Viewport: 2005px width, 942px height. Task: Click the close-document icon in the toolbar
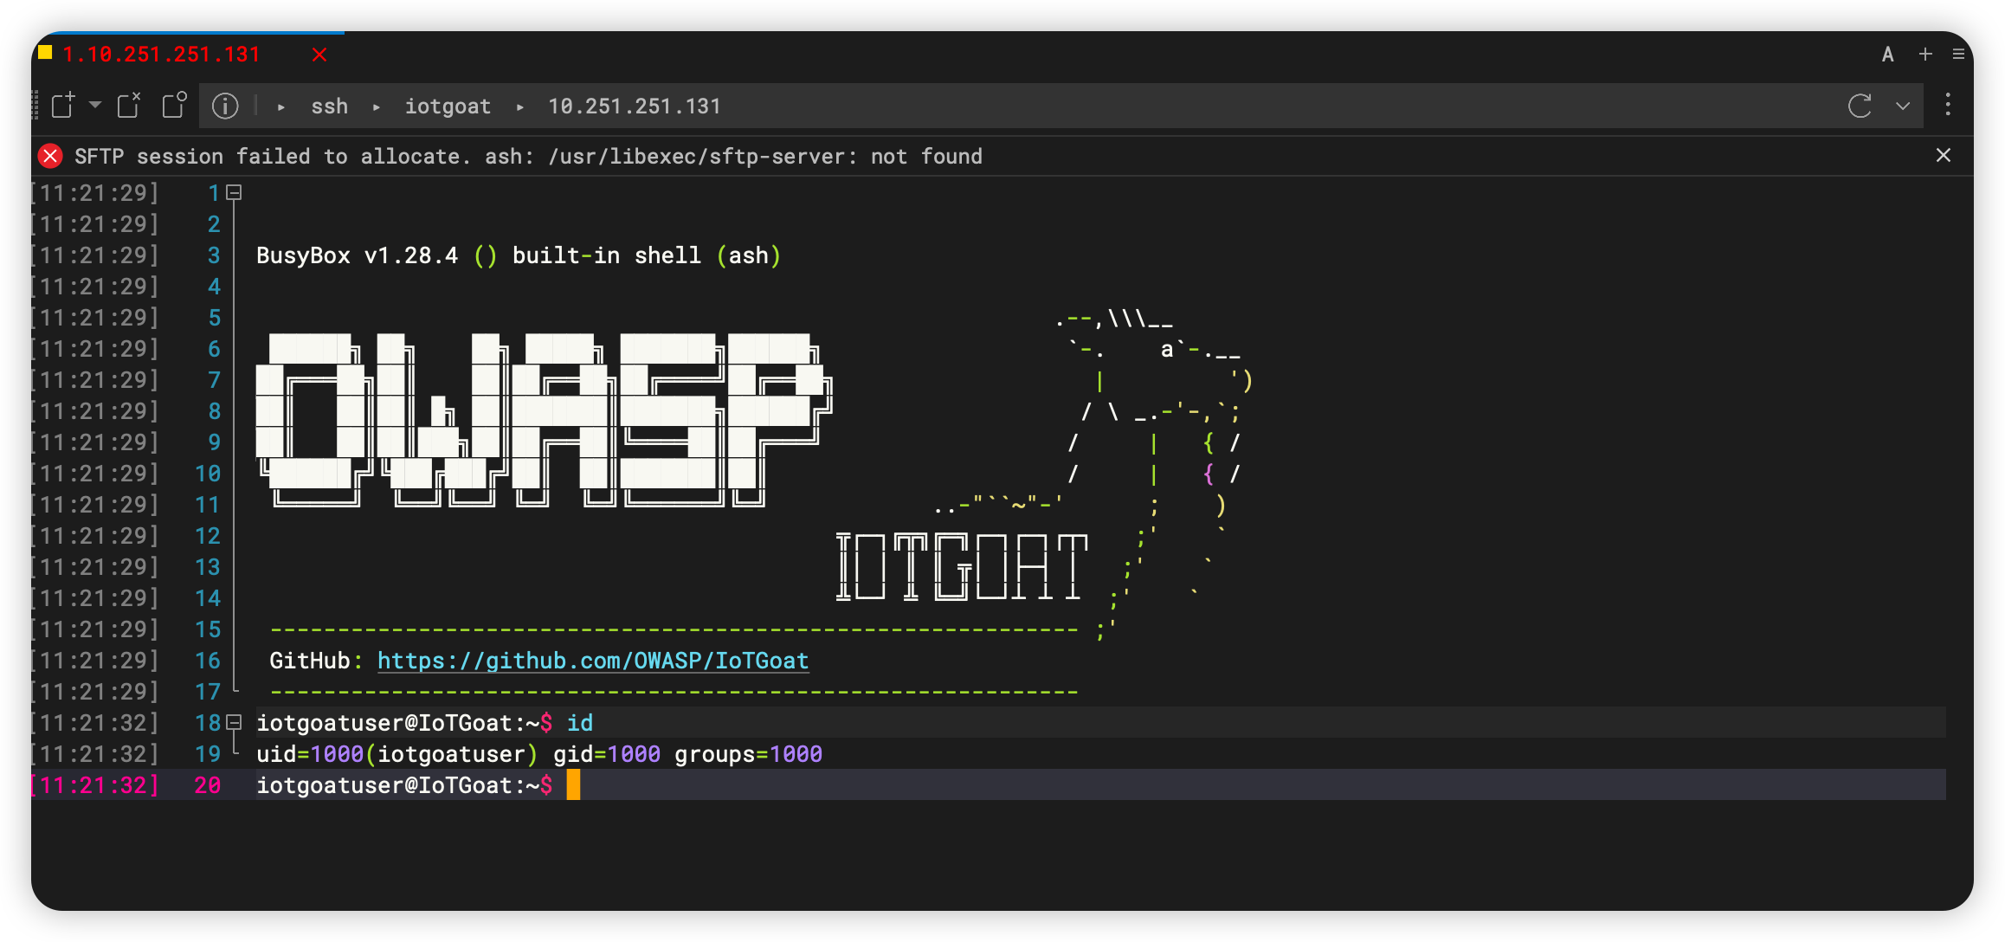(129, 106)
